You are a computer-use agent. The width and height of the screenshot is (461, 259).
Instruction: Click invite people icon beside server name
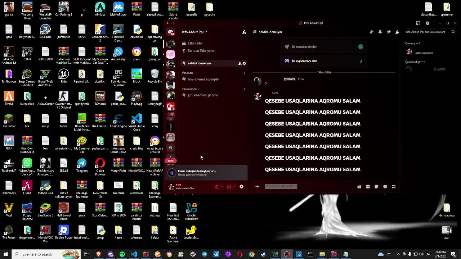tap(244, 32)
